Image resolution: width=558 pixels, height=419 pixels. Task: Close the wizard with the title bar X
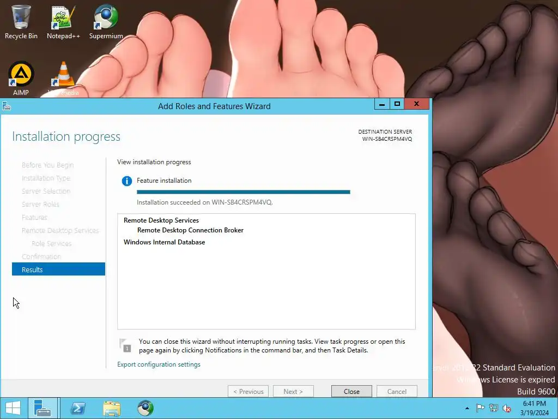click(416, 104)
